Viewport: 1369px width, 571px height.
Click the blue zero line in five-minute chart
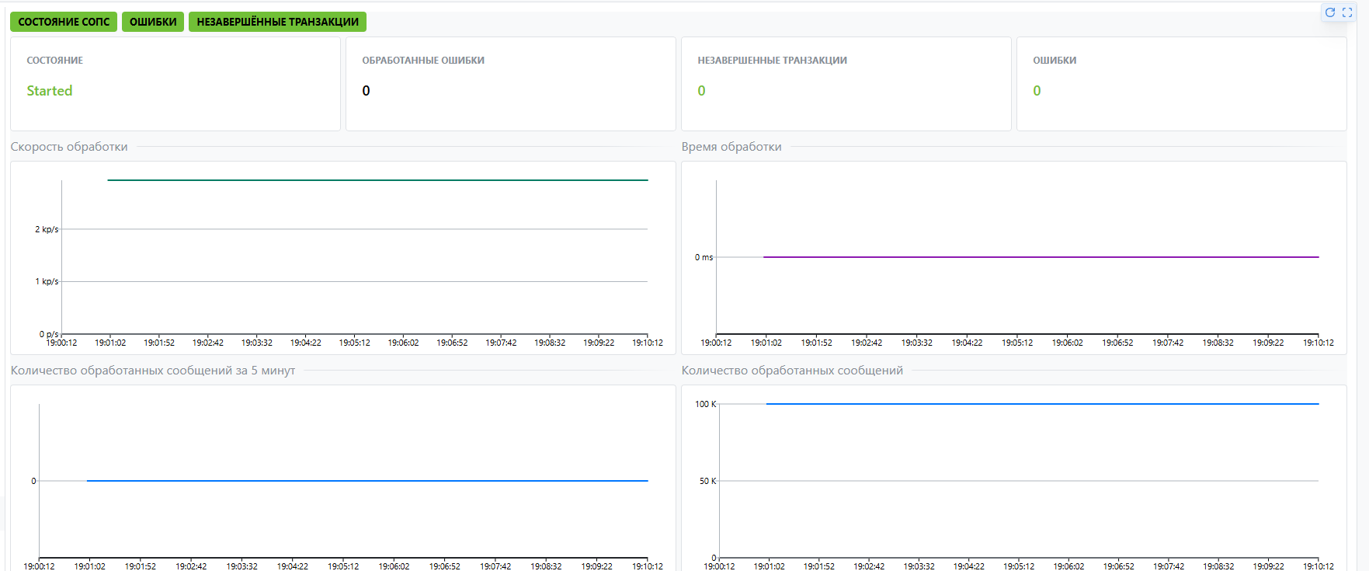click(367, 481)
